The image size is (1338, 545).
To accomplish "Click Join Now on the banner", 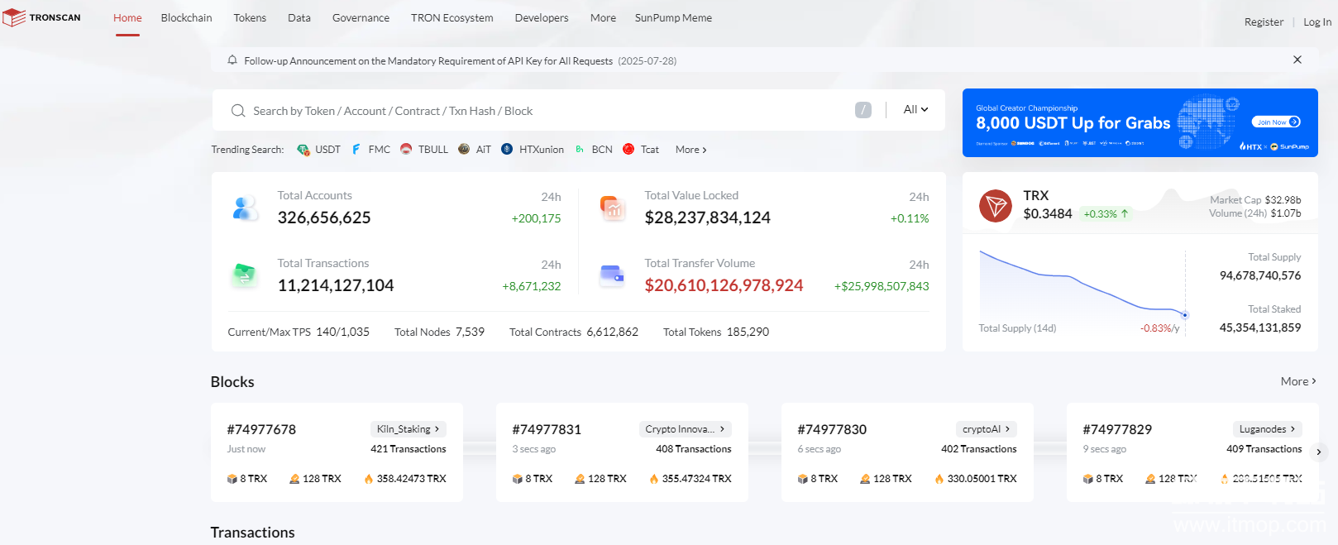I will point(1276,122).
